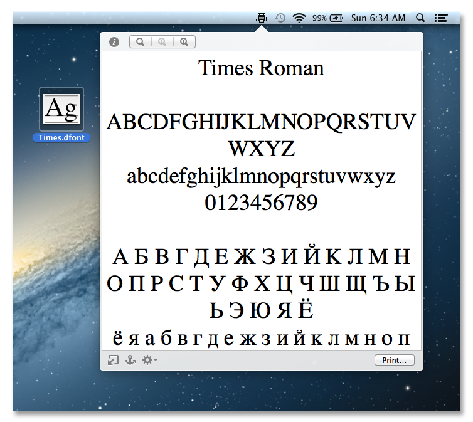473x422 pixels.
Task: Click the 0123456789 digits line
Action: point(261,203)
